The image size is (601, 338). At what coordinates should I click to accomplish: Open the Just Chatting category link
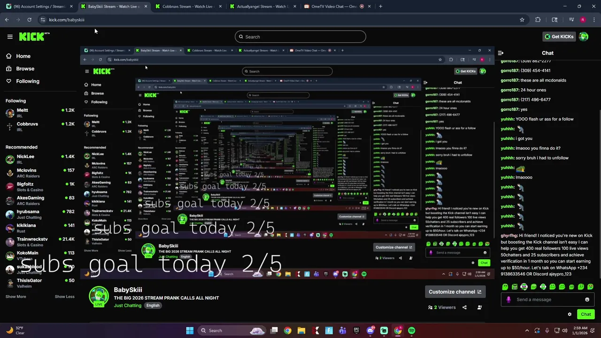(127, 306)
